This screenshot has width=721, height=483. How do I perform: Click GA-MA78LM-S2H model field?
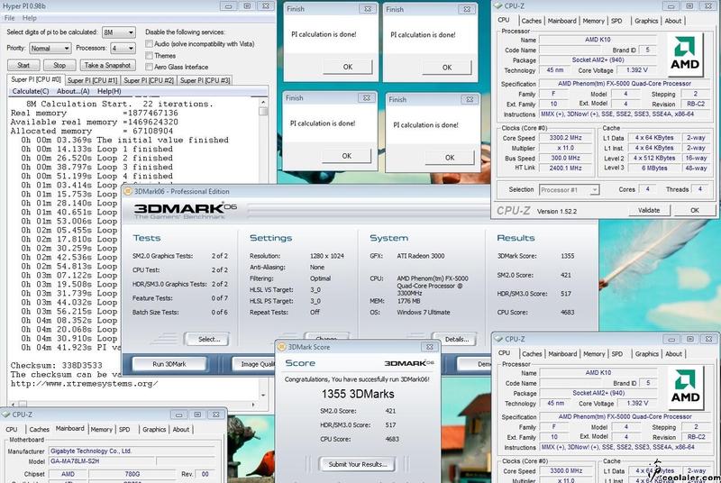coord(102,461)
